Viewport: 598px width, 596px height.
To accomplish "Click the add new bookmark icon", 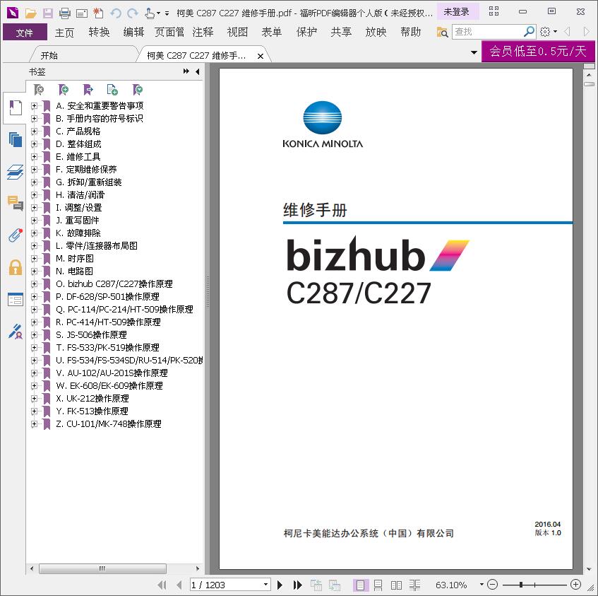I will click(x=64, y=90).
